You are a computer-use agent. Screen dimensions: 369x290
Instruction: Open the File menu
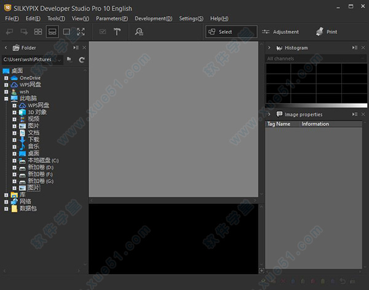(12, 18)
